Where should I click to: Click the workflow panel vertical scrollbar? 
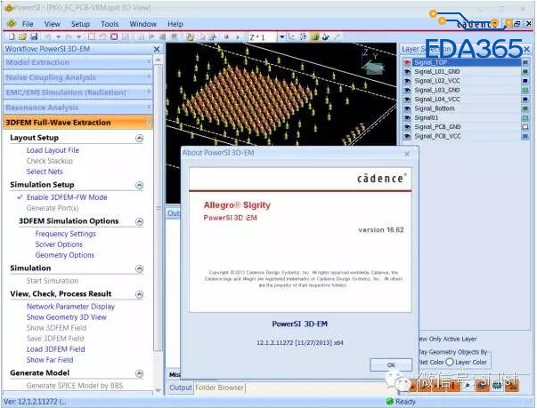click(x=158, y=207)
